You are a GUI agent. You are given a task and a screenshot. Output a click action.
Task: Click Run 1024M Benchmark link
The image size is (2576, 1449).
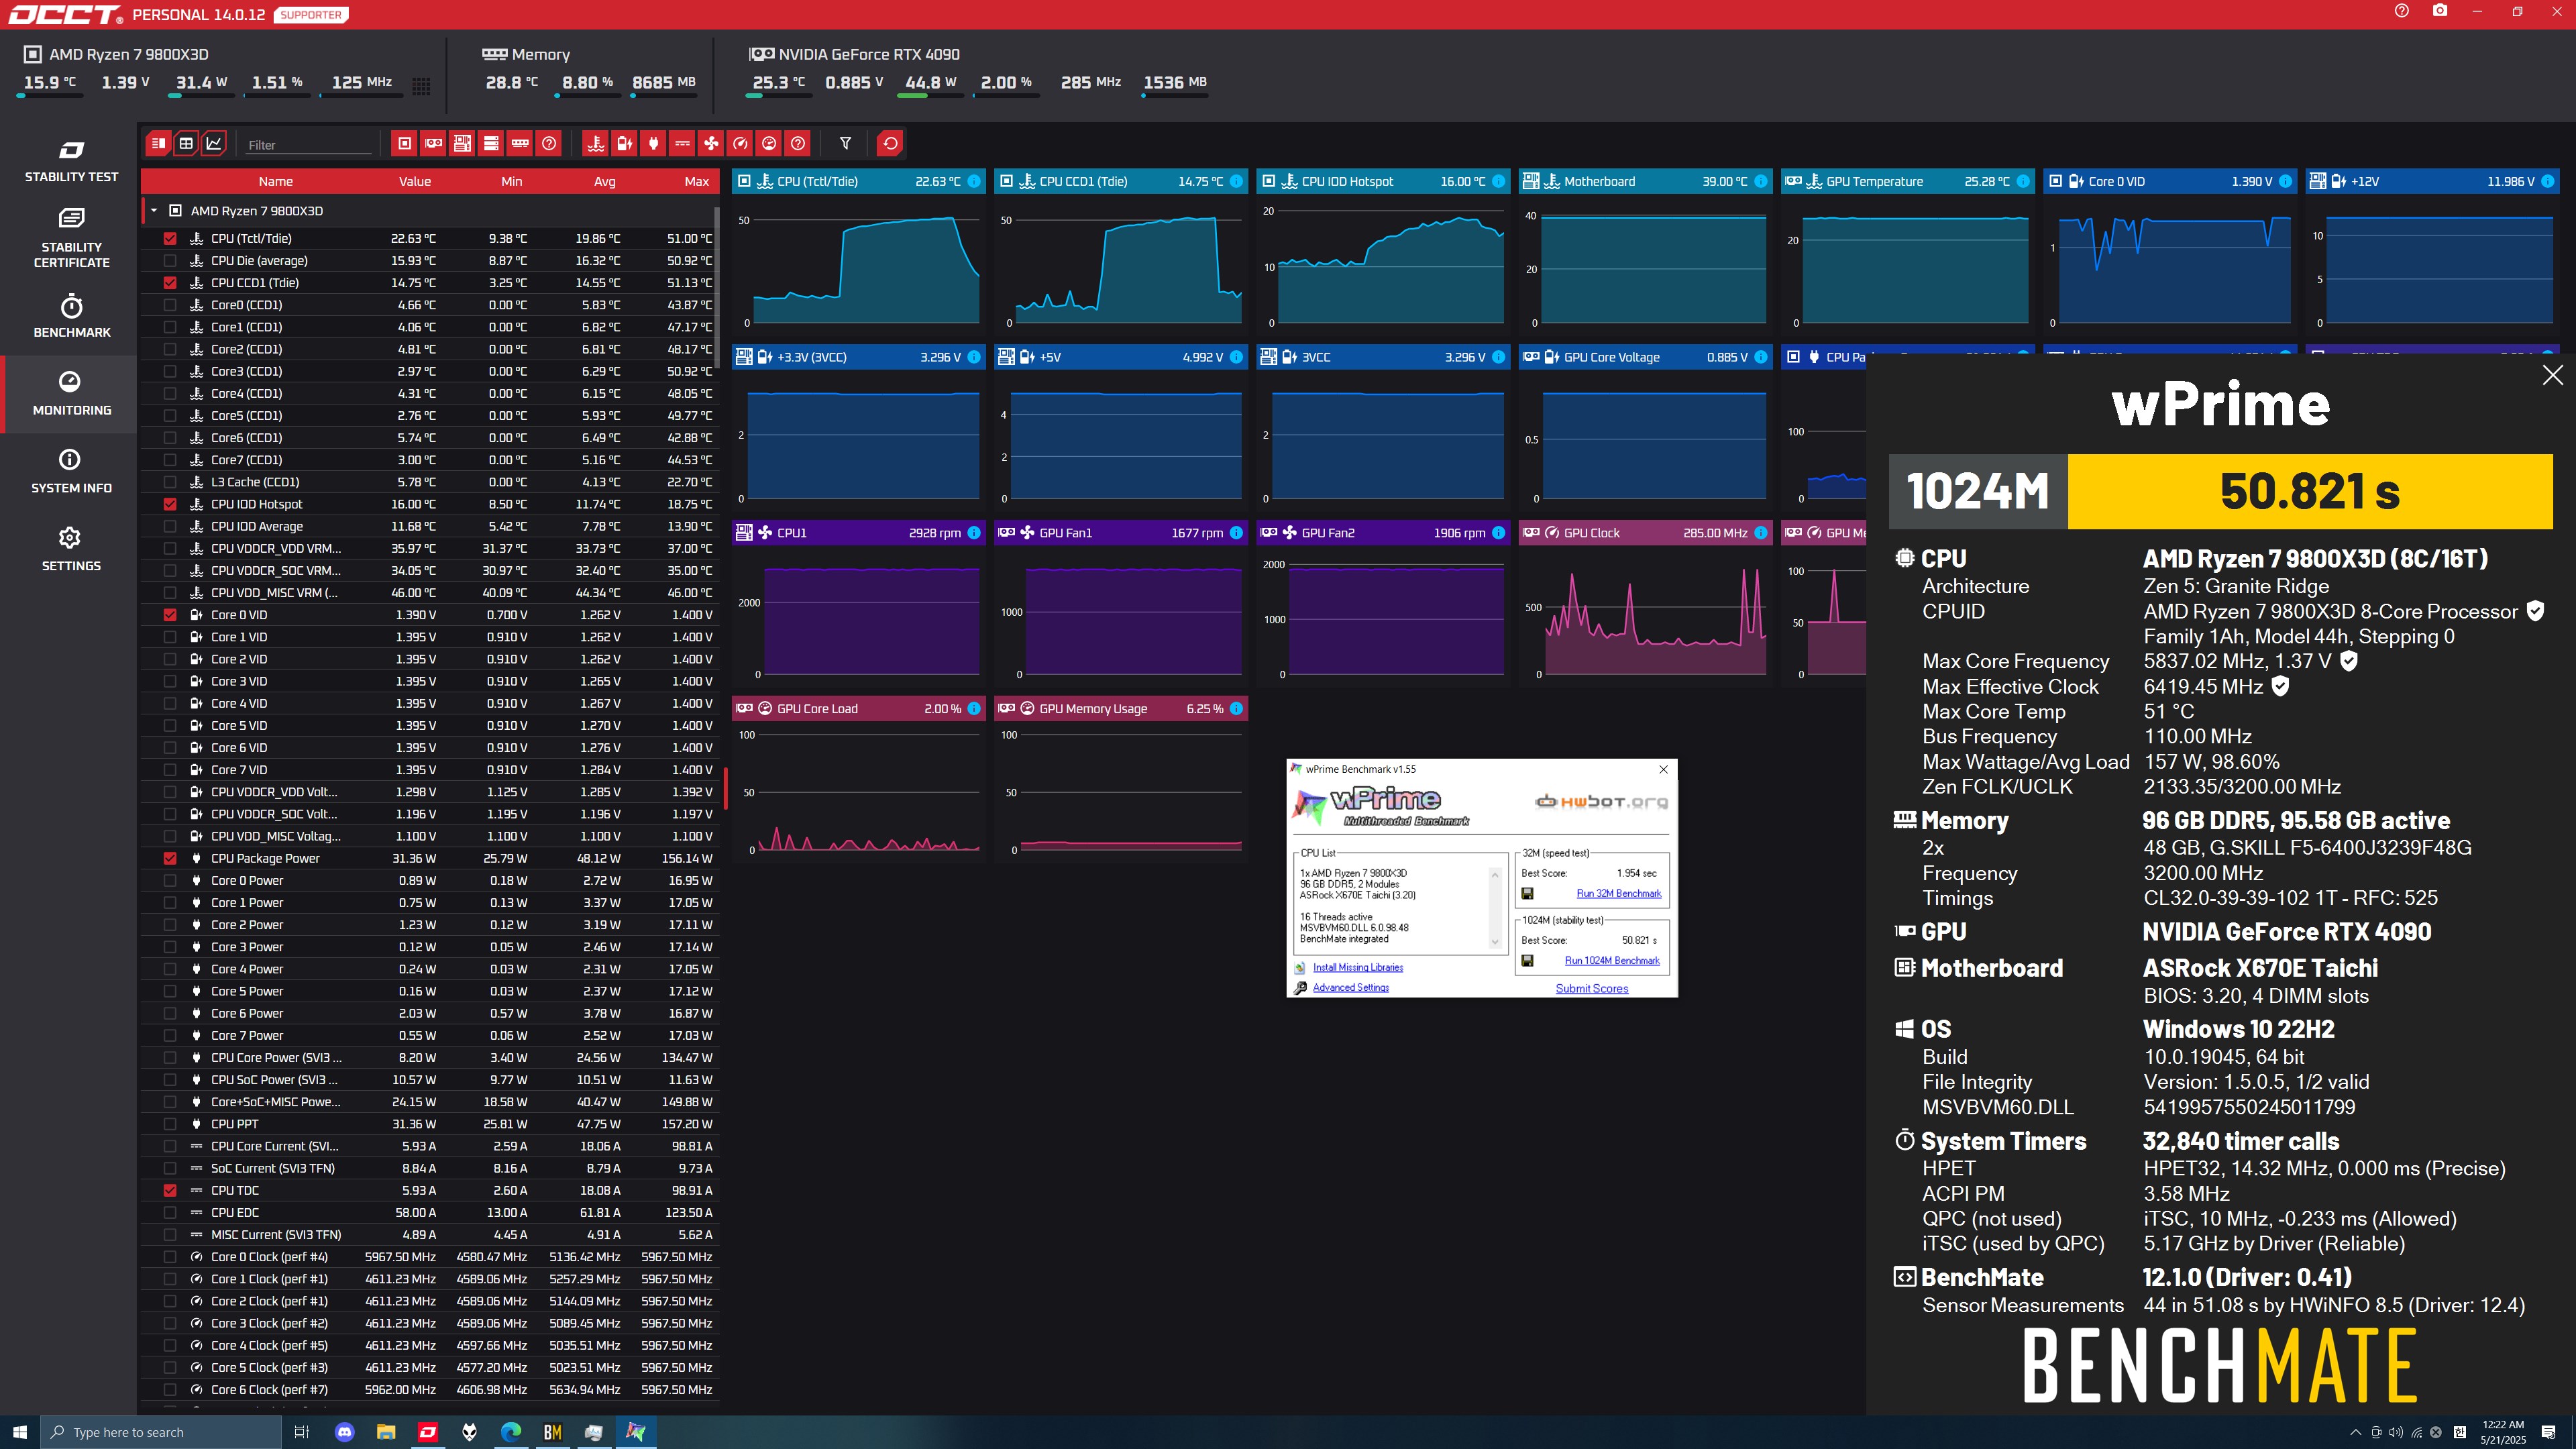click(x=1611, y=961)
